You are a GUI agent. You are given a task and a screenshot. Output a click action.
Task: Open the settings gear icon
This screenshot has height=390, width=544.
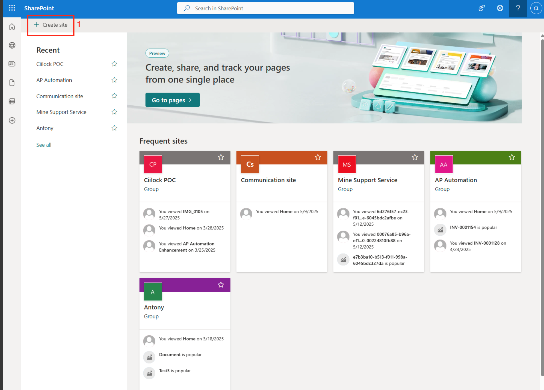point(500,8)
